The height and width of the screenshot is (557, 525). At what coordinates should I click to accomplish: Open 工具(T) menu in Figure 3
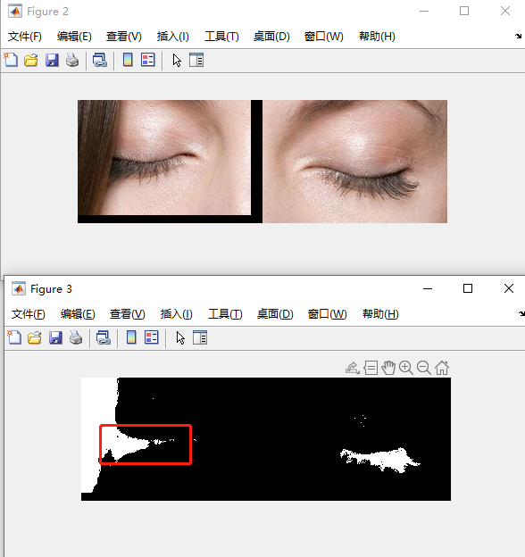pos(225,314)
